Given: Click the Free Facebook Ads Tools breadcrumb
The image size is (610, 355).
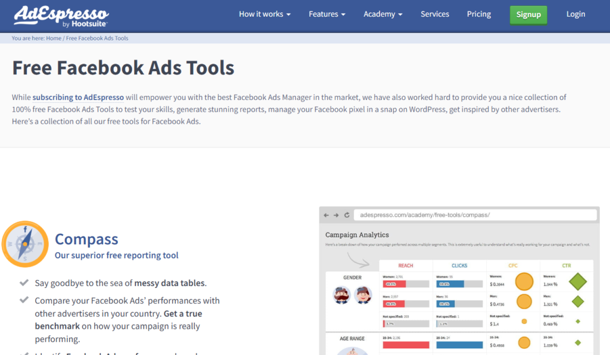Looking at the screenshot, I should [97, 38].
